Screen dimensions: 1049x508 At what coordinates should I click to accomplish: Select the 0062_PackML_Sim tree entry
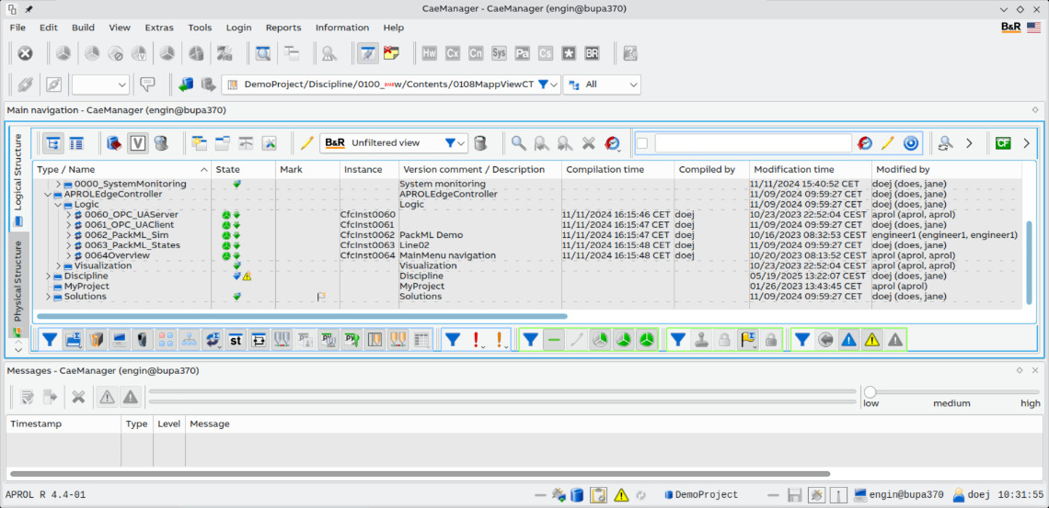(126, 235)
